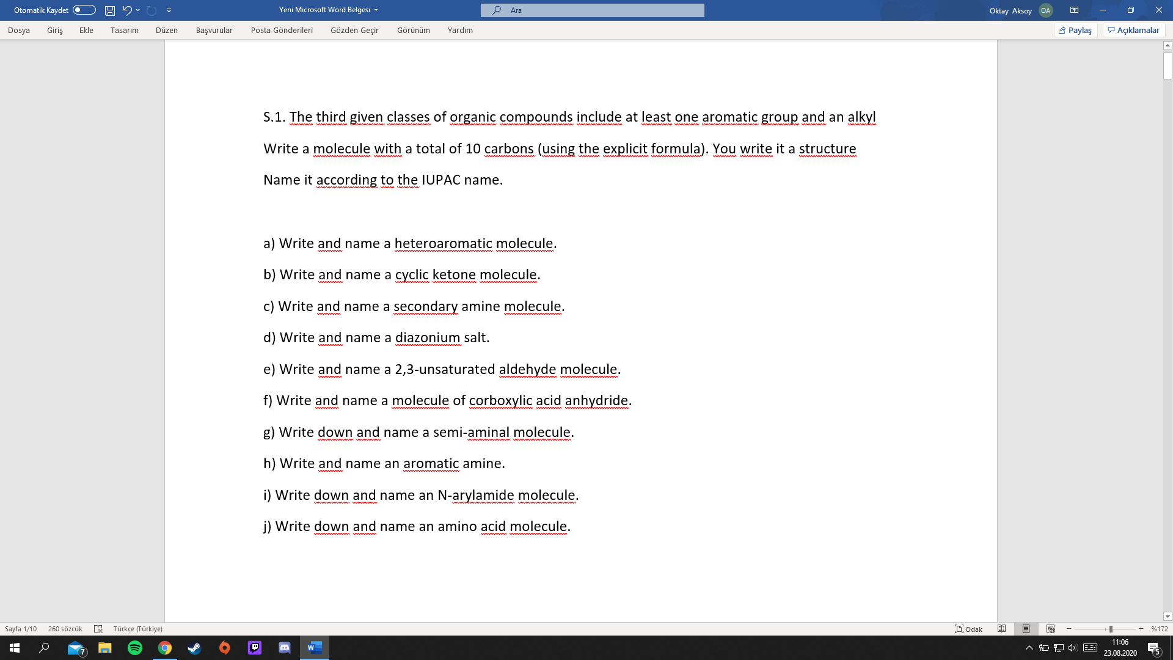
Task: Open File Explorer from taskbar
Action: tap(105, 648)
